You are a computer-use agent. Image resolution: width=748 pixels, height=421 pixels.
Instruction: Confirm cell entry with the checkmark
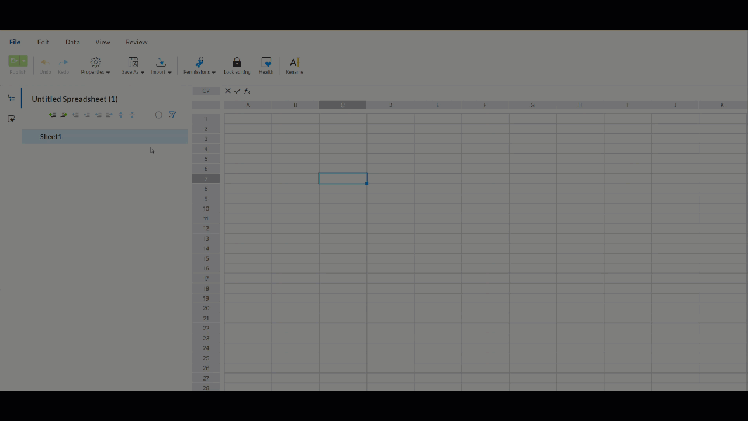tap(237, 91)
